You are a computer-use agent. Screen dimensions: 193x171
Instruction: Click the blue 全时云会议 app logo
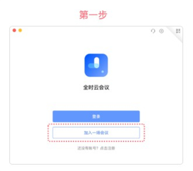pyautogui.click(x=96, y=65)
